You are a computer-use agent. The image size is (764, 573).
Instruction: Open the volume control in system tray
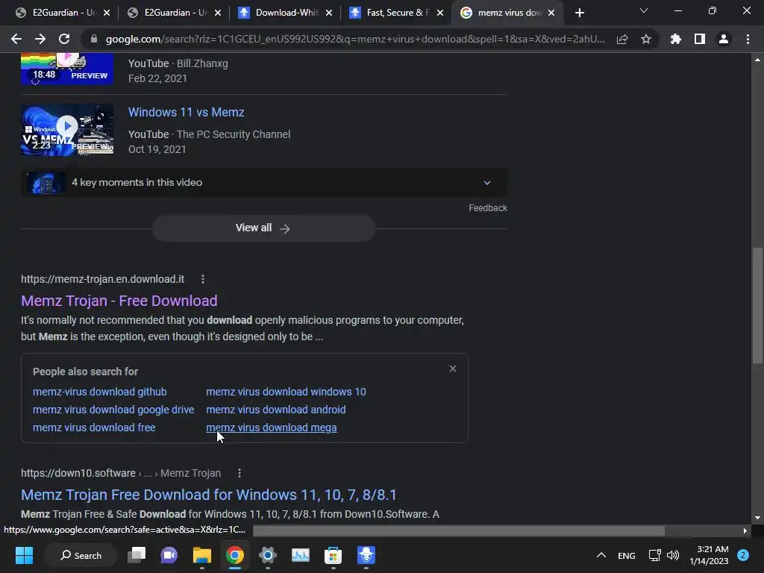[673, 555]
